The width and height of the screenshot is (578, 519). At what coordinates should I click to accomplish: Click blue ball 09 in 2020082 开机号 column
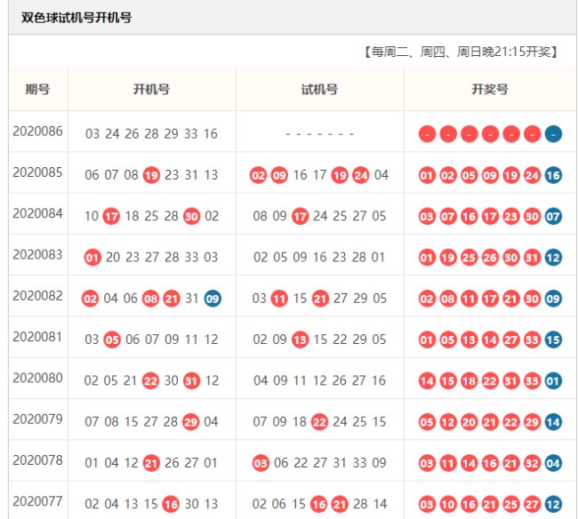click(213, 299)
